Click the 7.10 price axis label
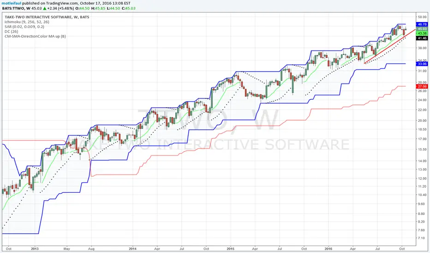This screenshot has height=253, width=430. coord(422,238)
